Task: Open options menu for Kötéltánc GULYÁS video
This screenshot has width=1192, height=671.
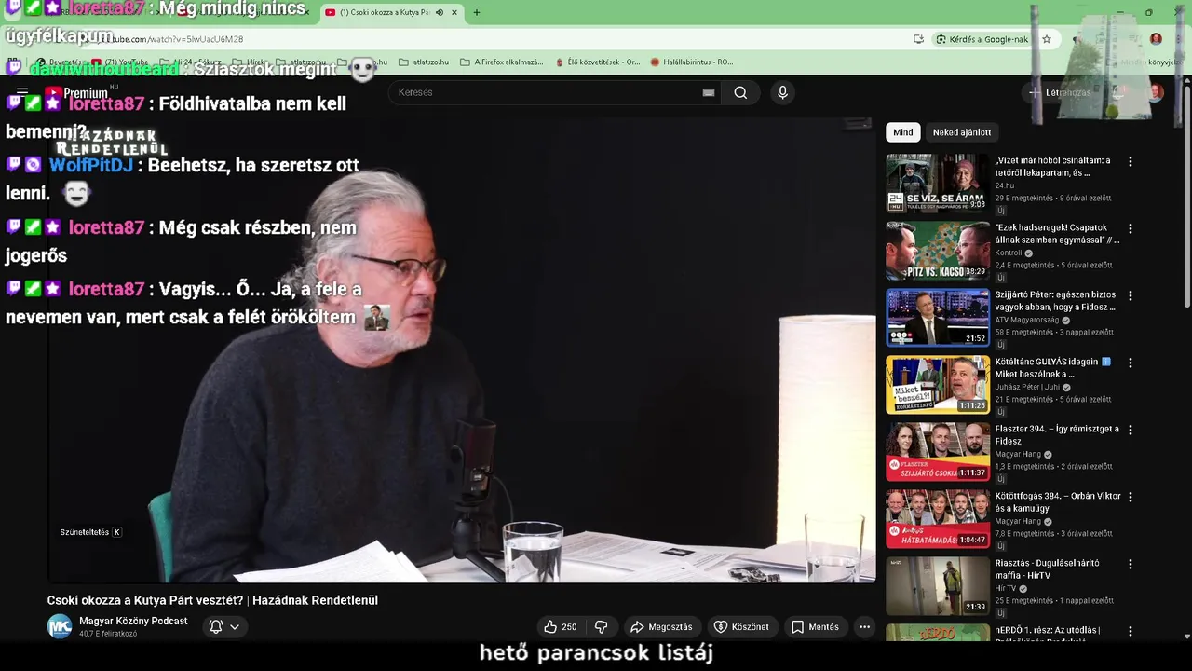Action: pyautogui.click(x=1131, y=363)
